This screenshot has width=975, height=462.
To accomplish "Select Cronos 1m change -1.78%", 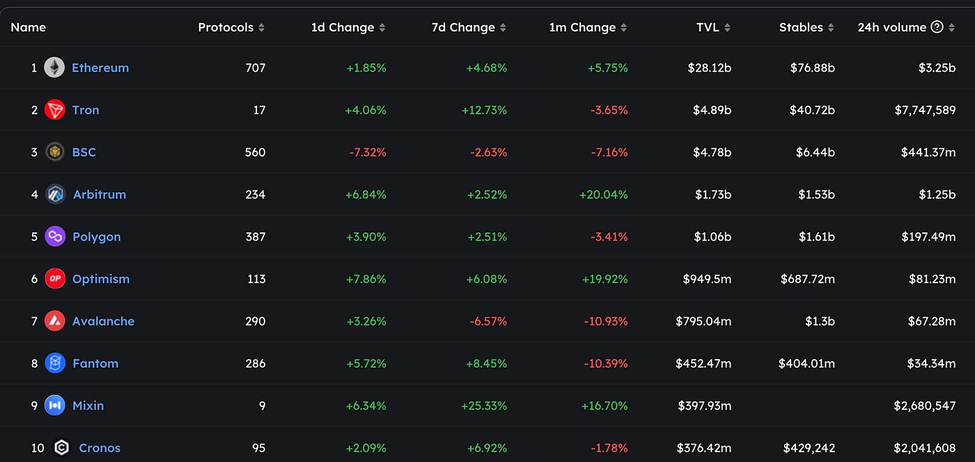I will 609,447.
